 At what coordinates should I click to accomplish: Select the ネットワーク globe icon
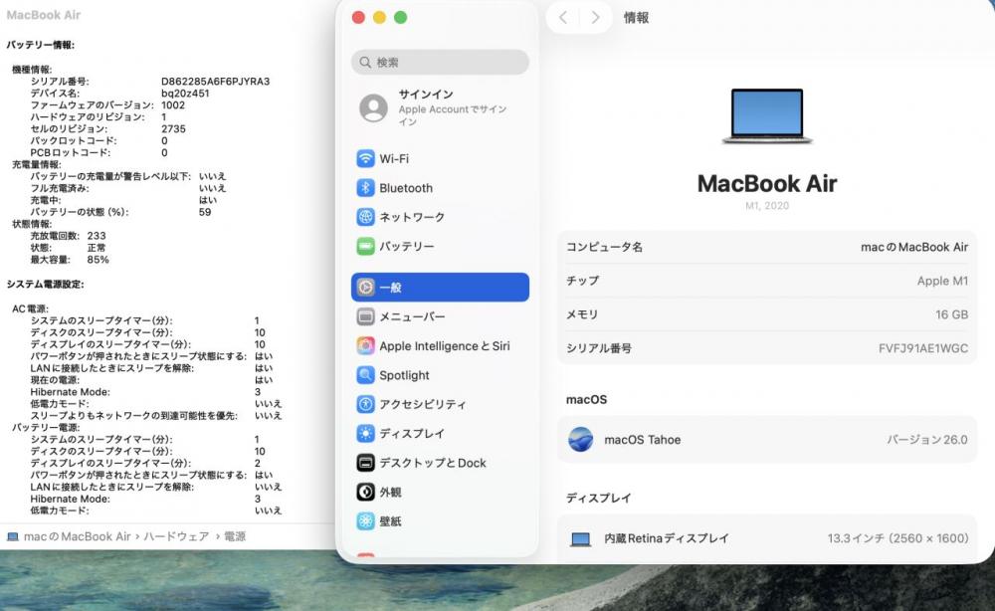coord(365,217)
